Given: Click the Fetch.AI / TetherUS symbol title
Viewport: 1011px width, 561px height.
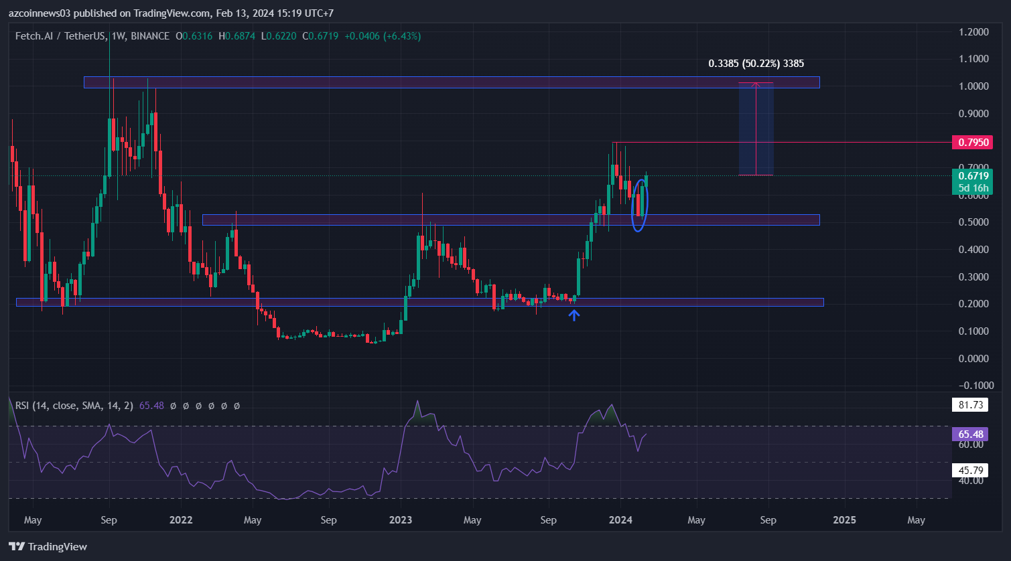Looking at the screenshot, I should 60,36.
